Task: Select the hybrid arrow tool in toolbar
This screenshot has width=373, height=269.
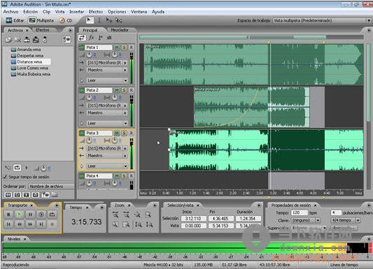Action: 90,20
